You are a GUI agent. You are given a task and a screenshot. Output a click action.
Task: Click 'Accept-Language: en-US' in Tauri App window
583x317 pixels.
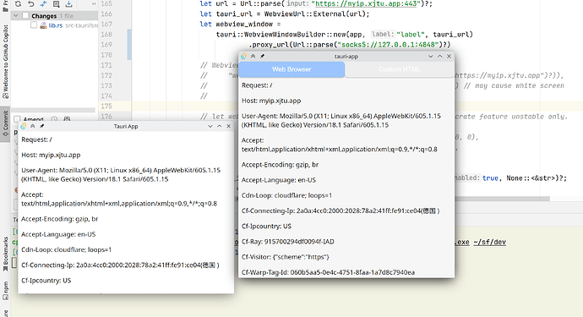(x=58, y=234)
